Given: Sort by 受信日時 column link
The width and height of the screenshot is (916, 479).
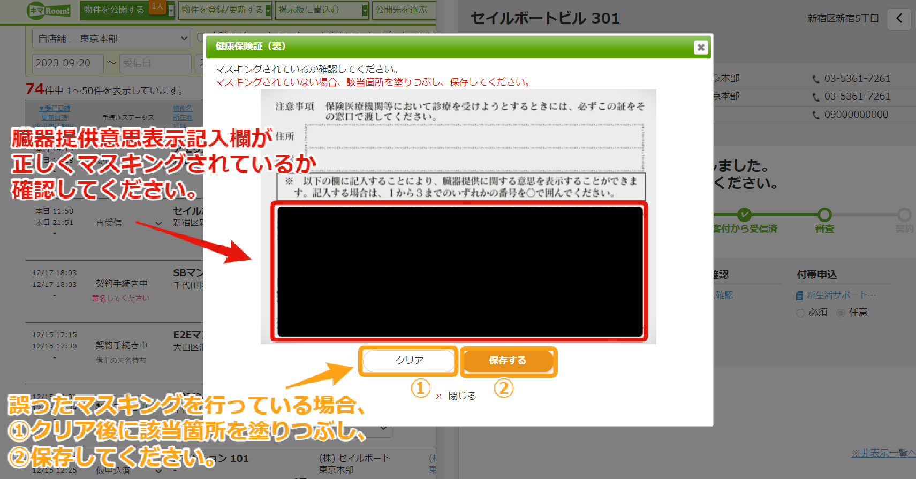Looking at the screenshot, I should click(x=55, y=109).
